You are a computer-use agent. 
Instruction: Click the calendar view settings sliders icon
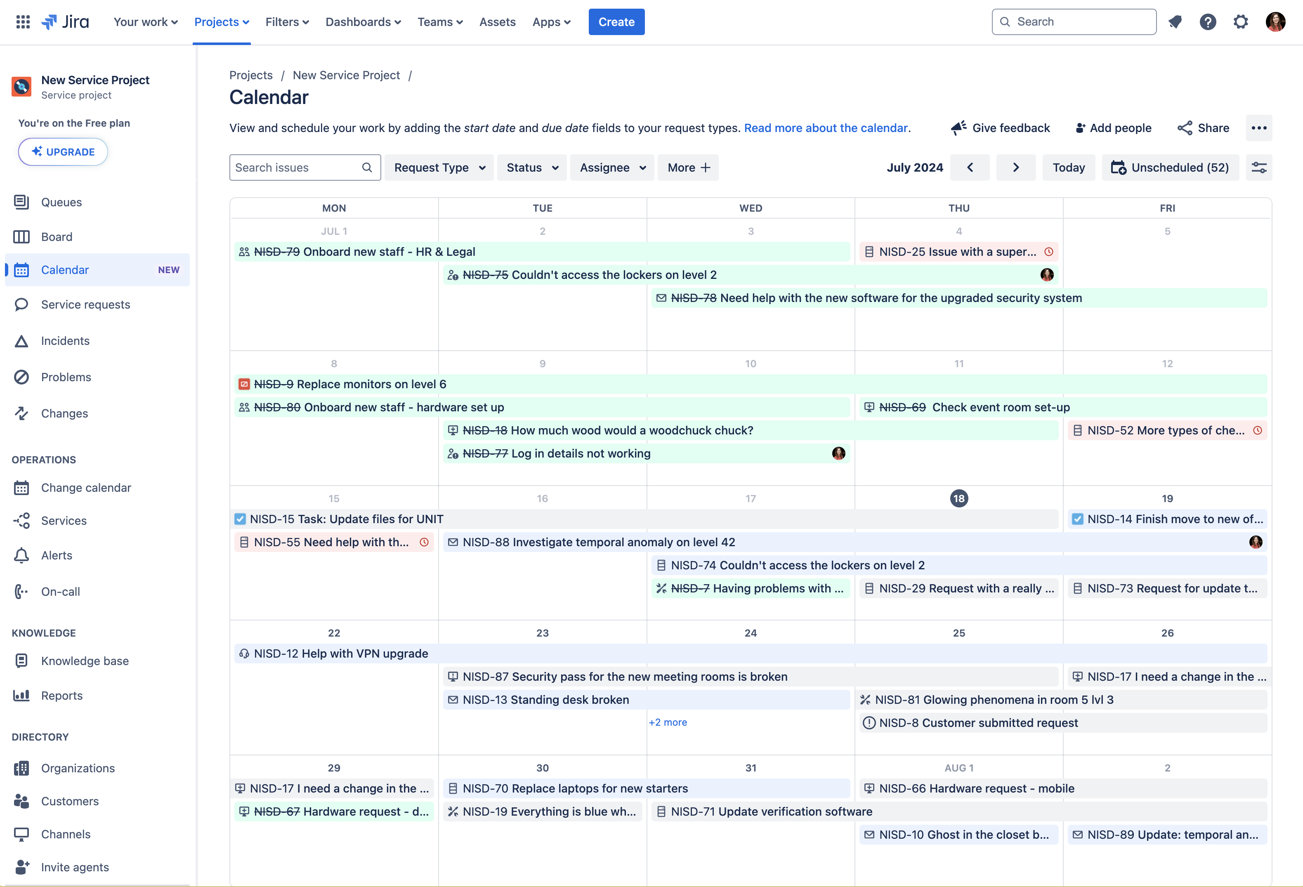click(x=1259, y=167)
